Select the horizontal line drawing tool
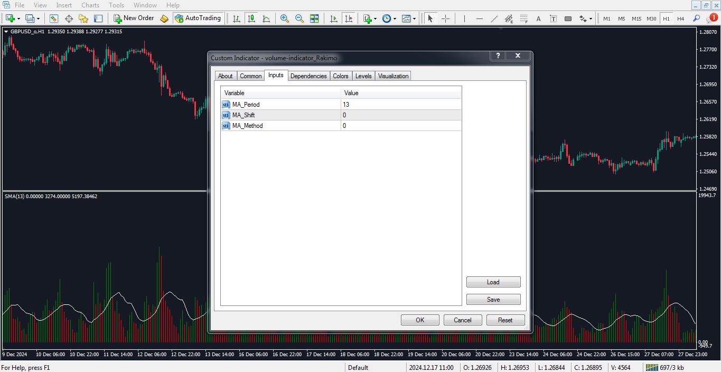 click(479, 18)
